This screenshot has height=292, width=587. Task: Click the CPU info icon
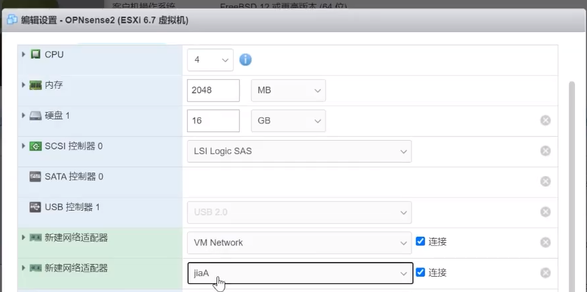[x=245, y=59]
